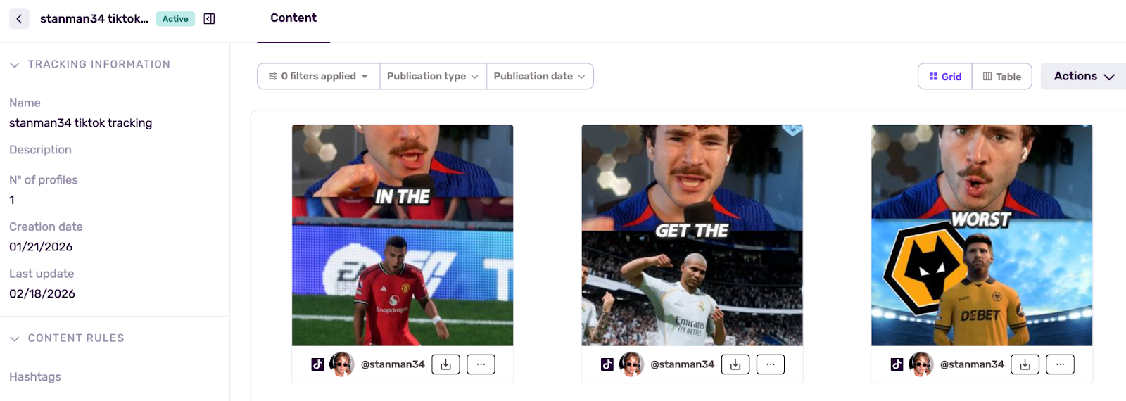Click the TikTok icon under first video

(x=317, y=364)
